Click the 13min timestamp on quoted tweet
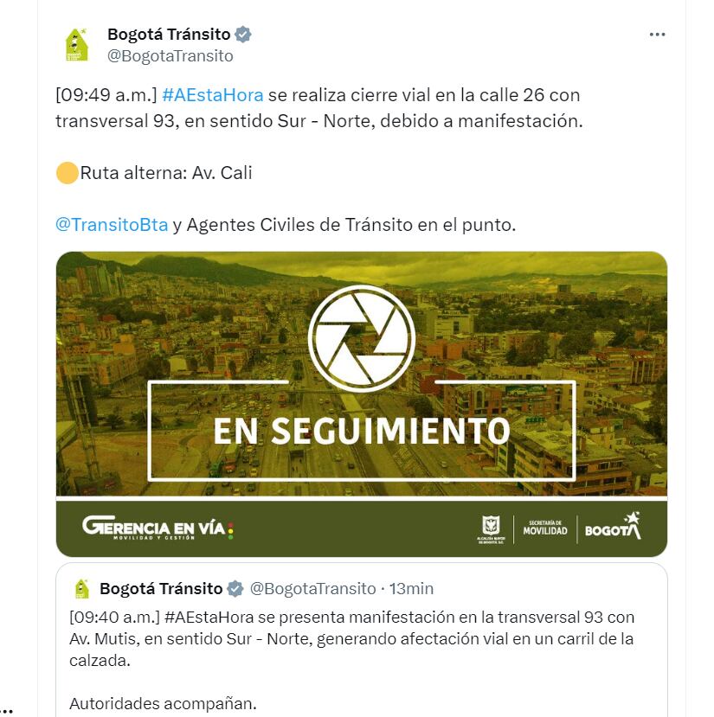The height and width of the screenshot is (717, 714). point(411,589)
